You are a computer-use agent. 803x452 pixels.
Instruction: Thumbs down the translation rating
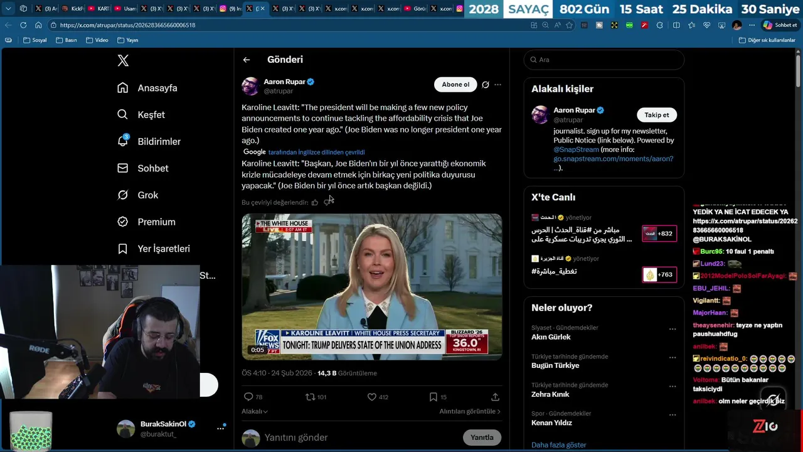(327, 202)
